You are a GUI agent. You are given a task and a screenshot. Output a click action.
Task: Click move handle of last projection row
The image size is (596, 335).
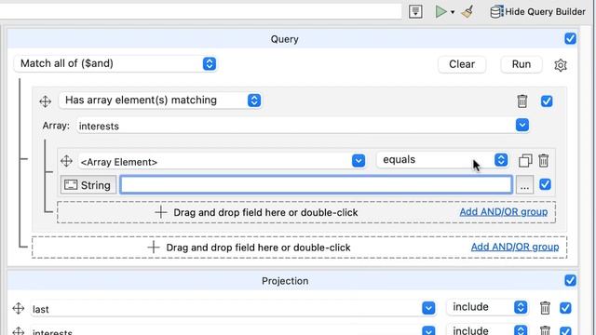tap(19, 308)
